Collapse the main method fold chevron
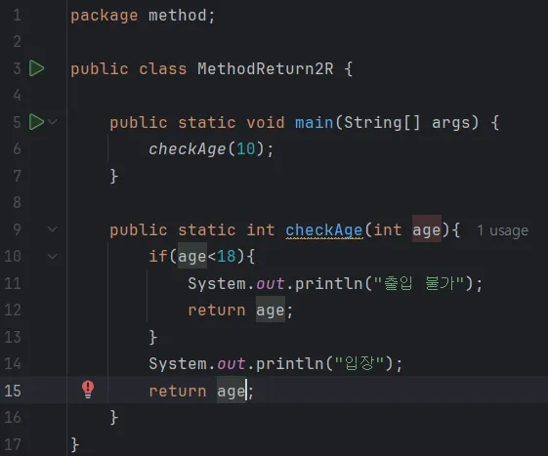This screenshot has height=456, width=548. tap(53, 122)
